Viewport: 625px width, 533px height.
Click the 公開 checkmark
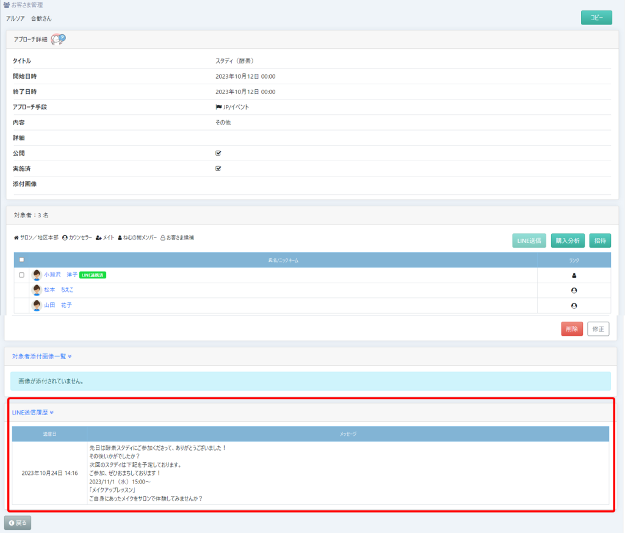(x=219, y=153)
